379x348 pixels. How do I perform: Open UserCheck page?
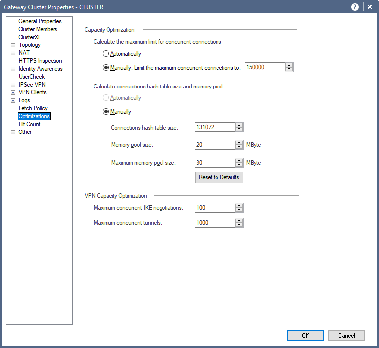click(32, 77)
